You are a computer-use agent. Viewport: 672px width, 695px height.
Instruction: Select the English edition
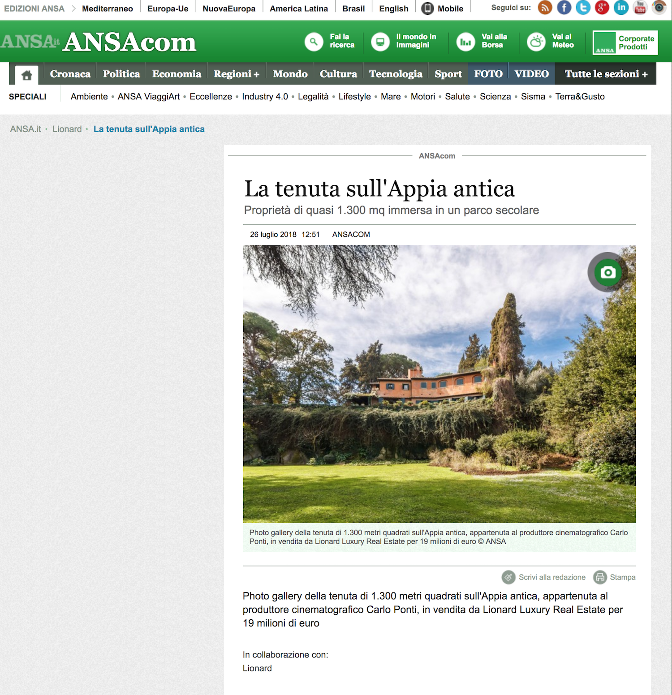[394, 9]
